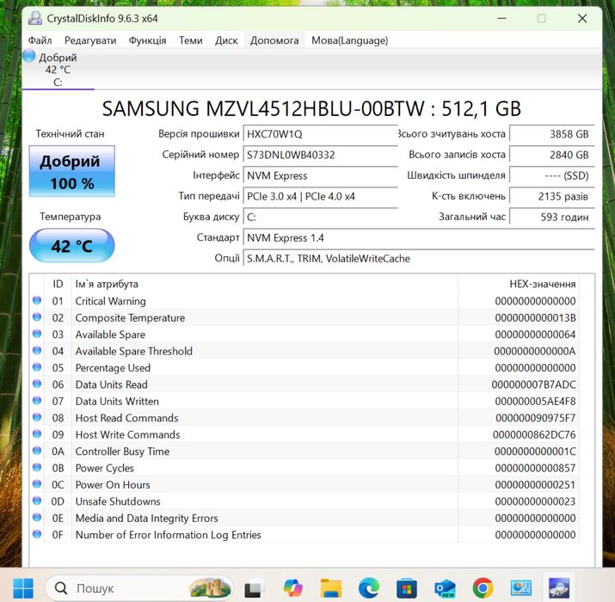615x602 pixels.
Task: Click the status circle for Power Cycles
Action: tap(37, 467)
